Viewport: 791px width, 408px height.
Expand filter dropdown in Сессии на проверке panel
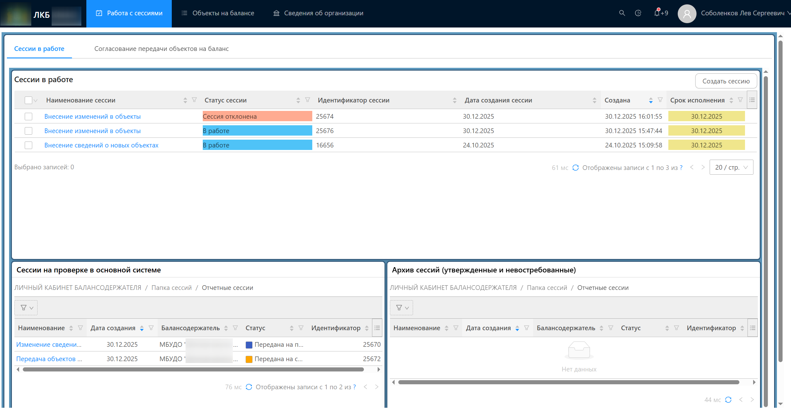tap(26, 308)
